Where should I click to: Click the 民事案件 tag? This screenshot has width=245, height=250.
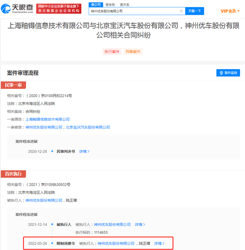(133, 51)
